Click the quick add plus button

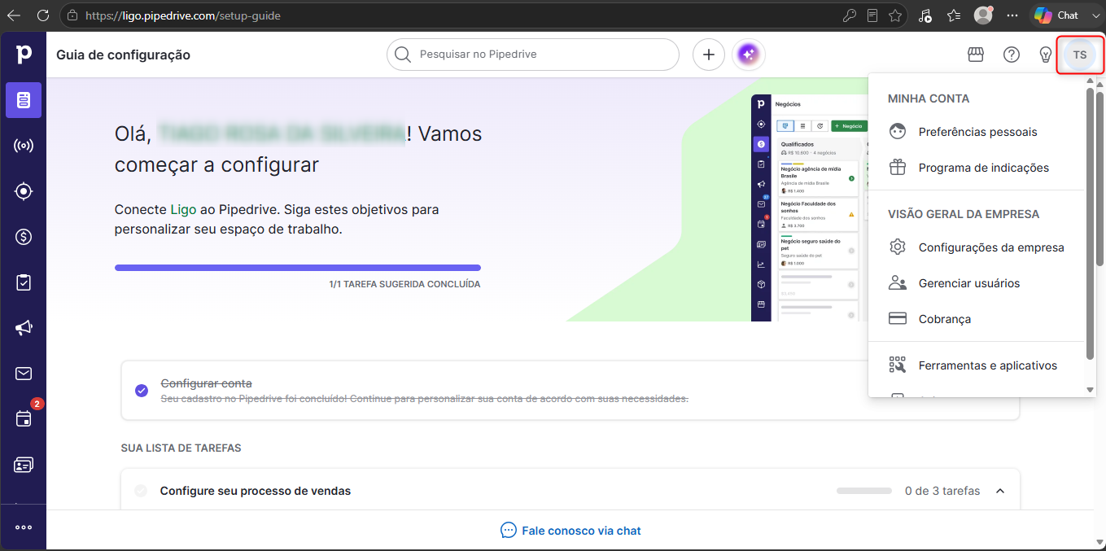point(709,55)
